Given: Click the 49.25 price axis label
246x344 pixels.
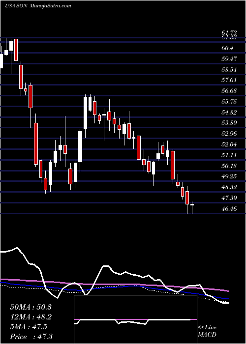Looking at the screenshot, I should click(x=229, y=176).
